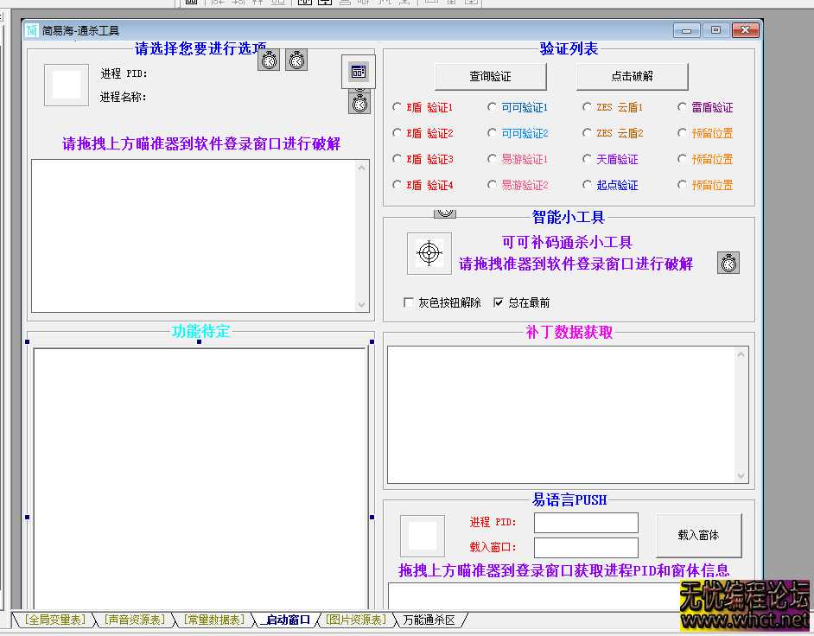Click the timer icon beside 可可补码通杀小工具
Image resolution: width=814 pixels, height=636 pixels.
tap(728, 263)
